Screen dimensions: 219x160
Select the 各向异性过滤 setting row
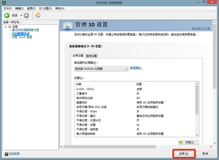pos(135,98)
